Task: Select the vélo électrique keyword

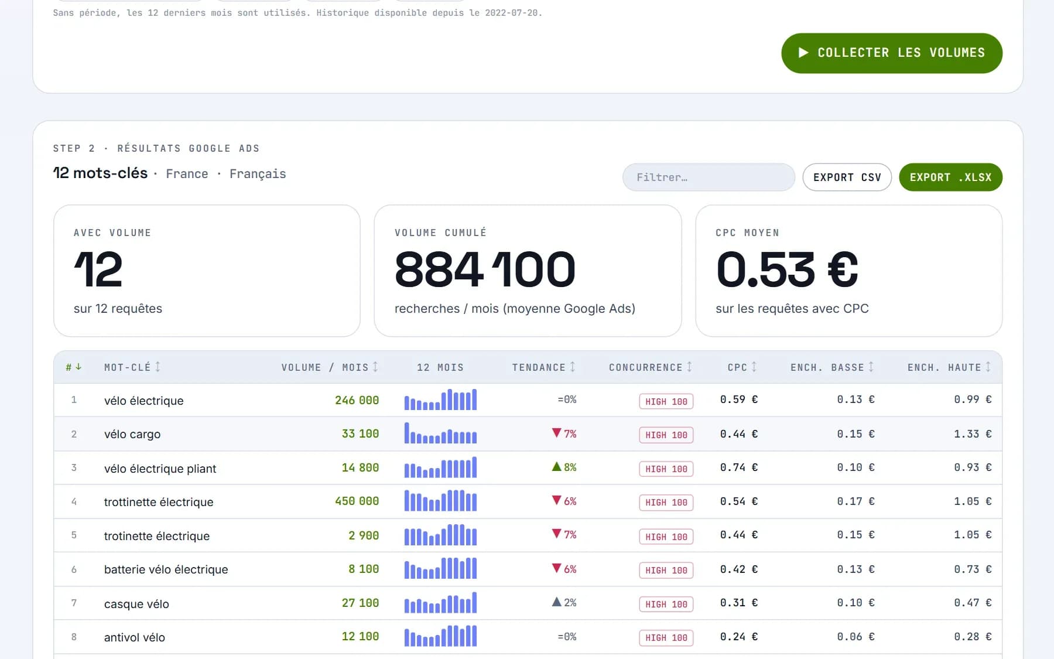Action: pyautogui.click(x=144, y=401)
